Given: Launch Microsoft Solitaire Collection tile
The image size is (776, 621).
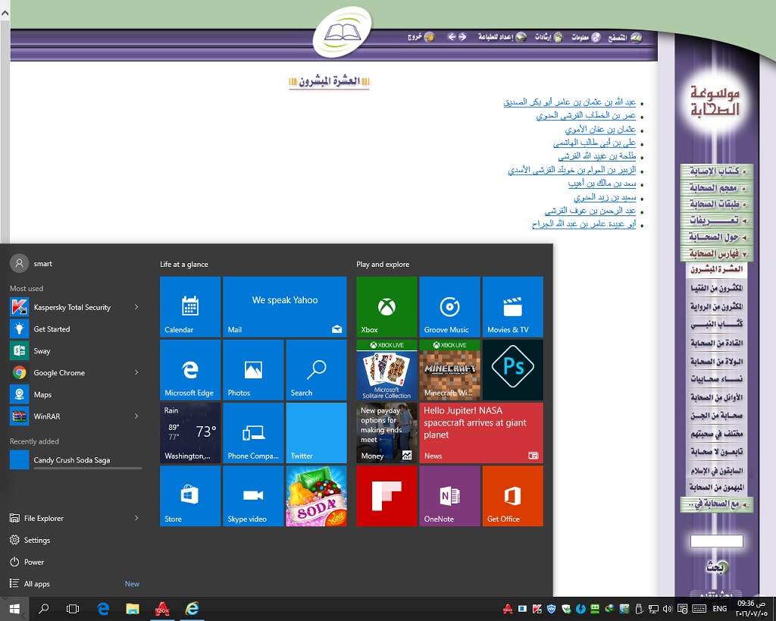Looking at the screenshot, I should (386, 370).
